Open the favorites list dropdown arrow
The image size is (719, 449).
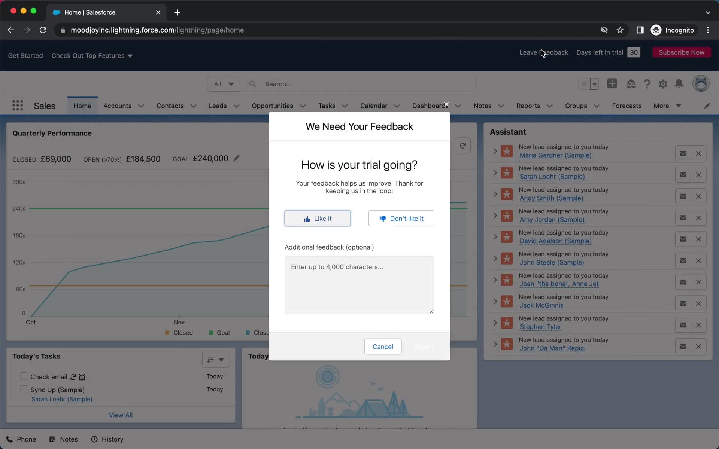click(595, 84)
